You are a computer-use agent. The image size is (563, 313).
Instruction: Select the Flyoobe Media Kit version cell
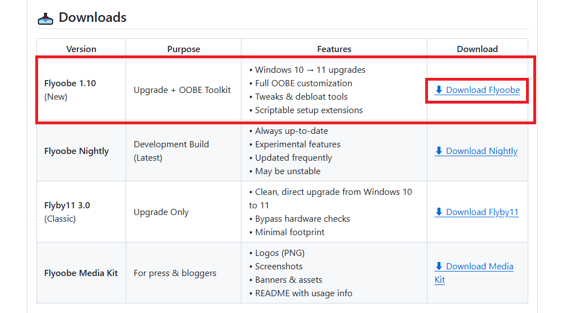tap(81, 273)
